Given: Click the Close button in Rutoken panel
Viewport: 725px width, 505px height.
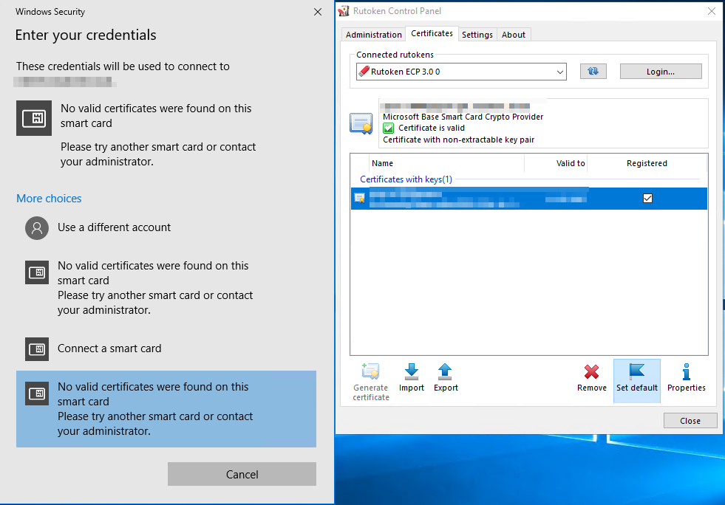Looking at the screenshot, I should tap(690, 420).
